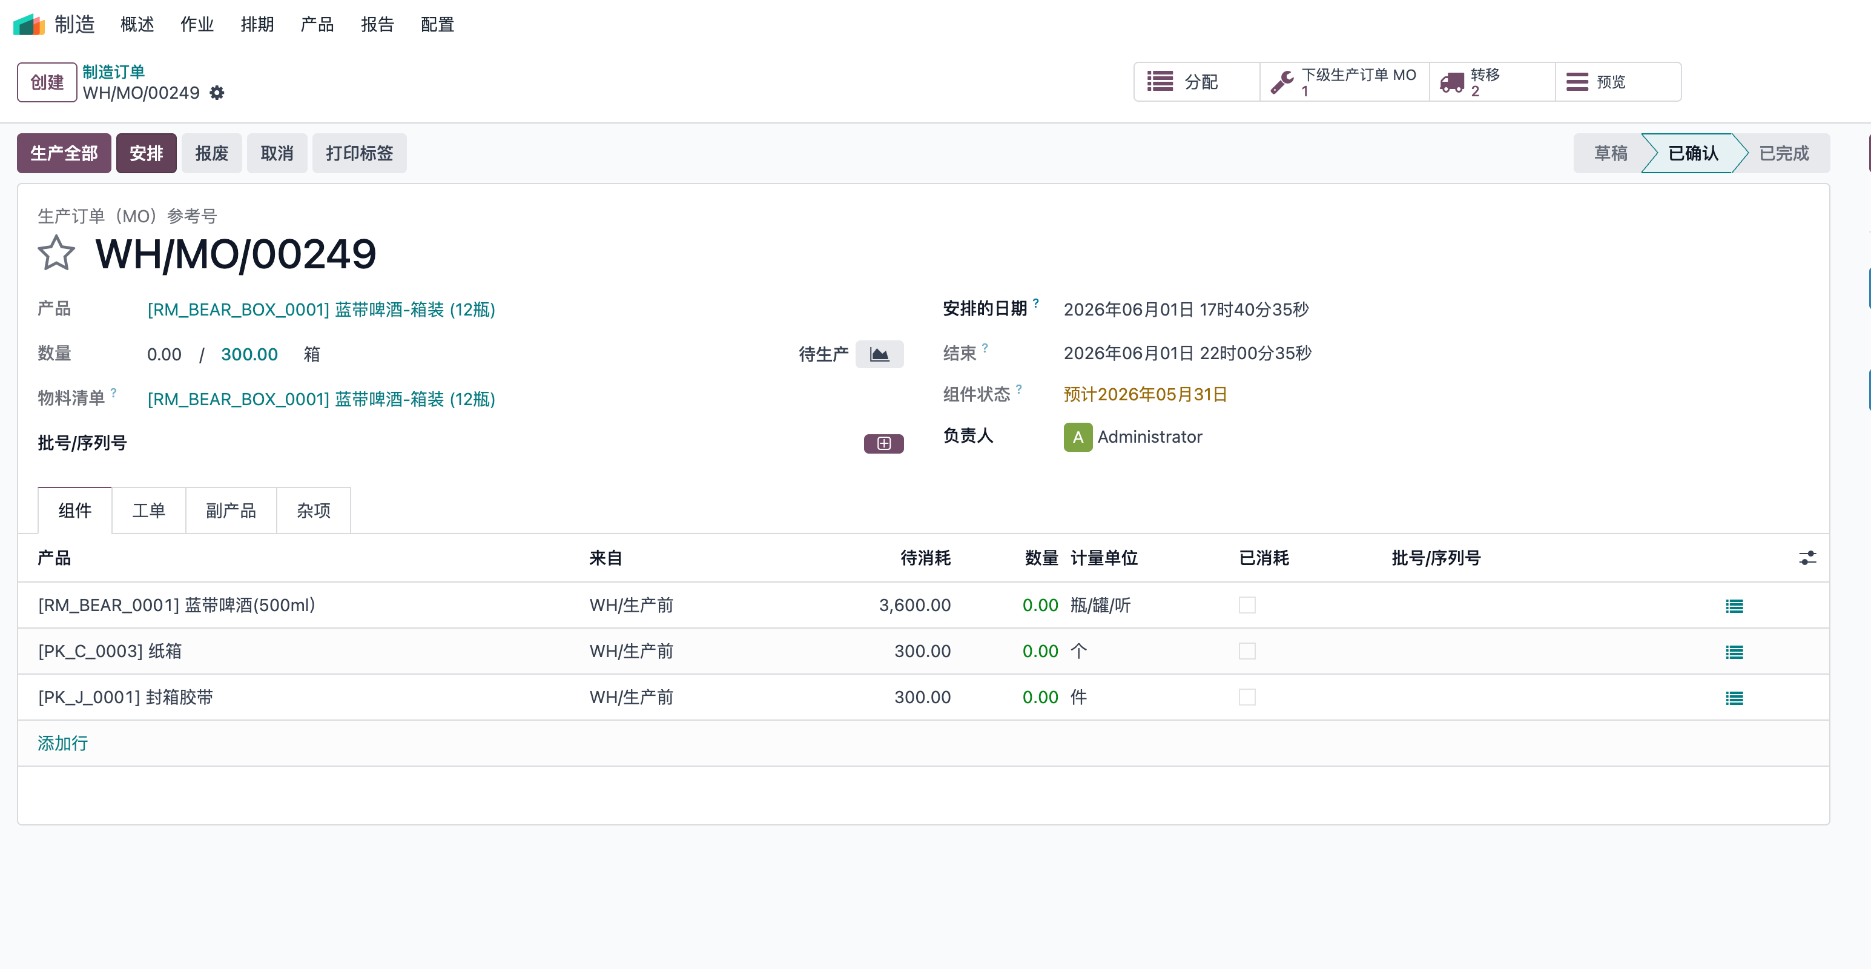Click the 取消 button
The height and width of the screenshot is (969, 1871).
pos(277,153)
